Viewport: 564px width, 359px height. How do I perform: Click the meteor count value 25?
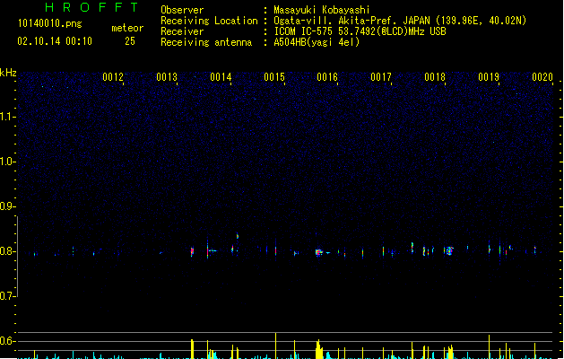(x=130, y=41)
